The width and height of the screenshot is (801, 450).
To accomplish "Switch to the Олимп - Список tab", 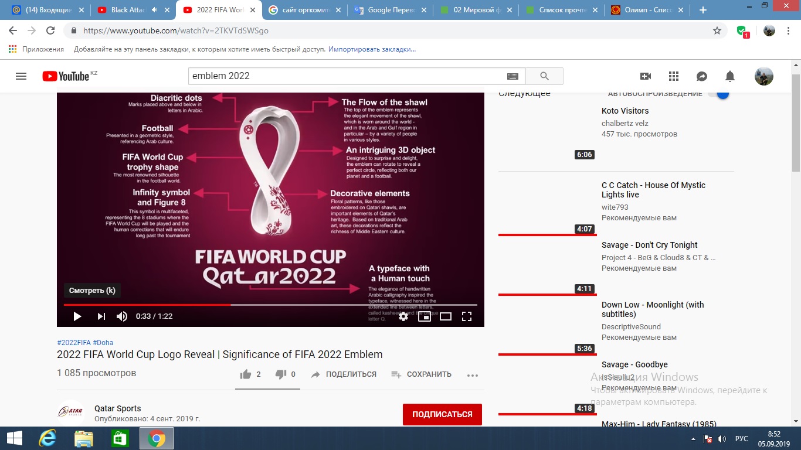I will tap(646, 10).
